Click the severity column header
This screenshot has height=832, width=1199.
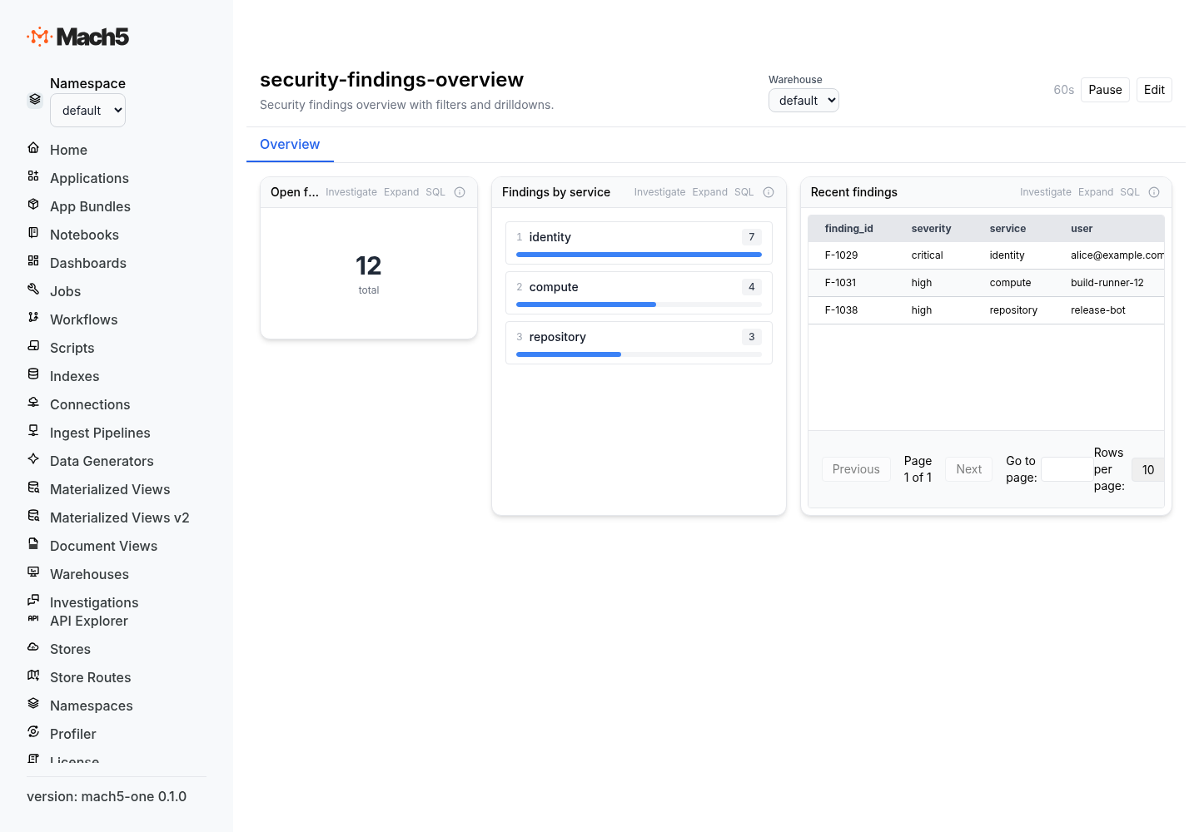tap(931, 229)
